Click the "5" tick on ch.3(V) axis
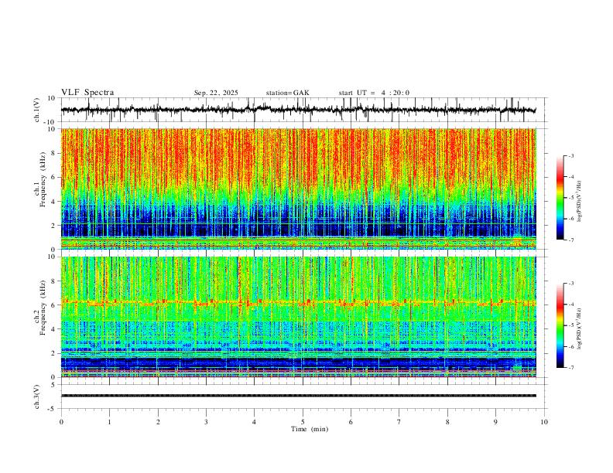The height and width of the screenshot is (473, 613). coord(54,385)
